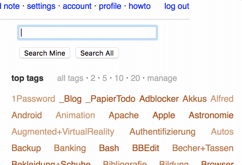Filter top tags by minimum 10
Viewport: 242px width, 165px height.
point(119,78)
